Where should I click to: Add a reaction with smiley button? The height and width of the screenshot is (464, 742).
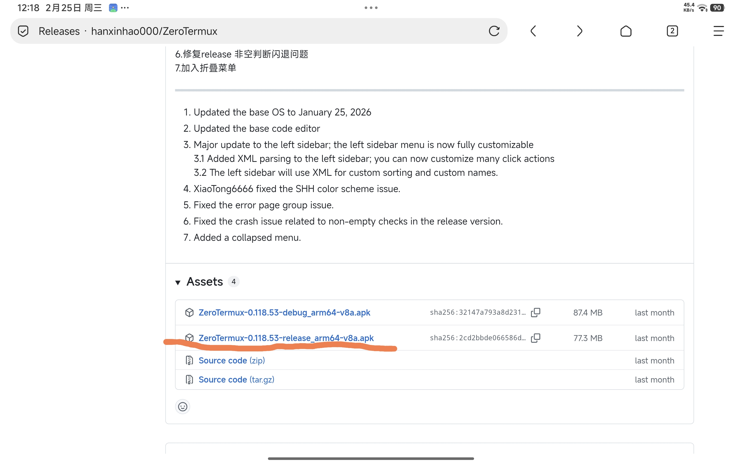click(182, 407)
